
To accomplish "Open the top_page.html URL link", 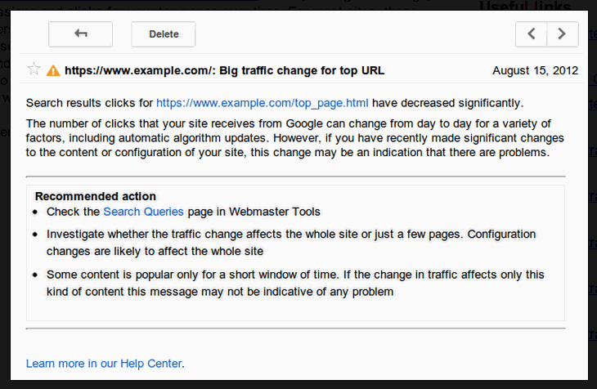I will (x=263, y=103).
